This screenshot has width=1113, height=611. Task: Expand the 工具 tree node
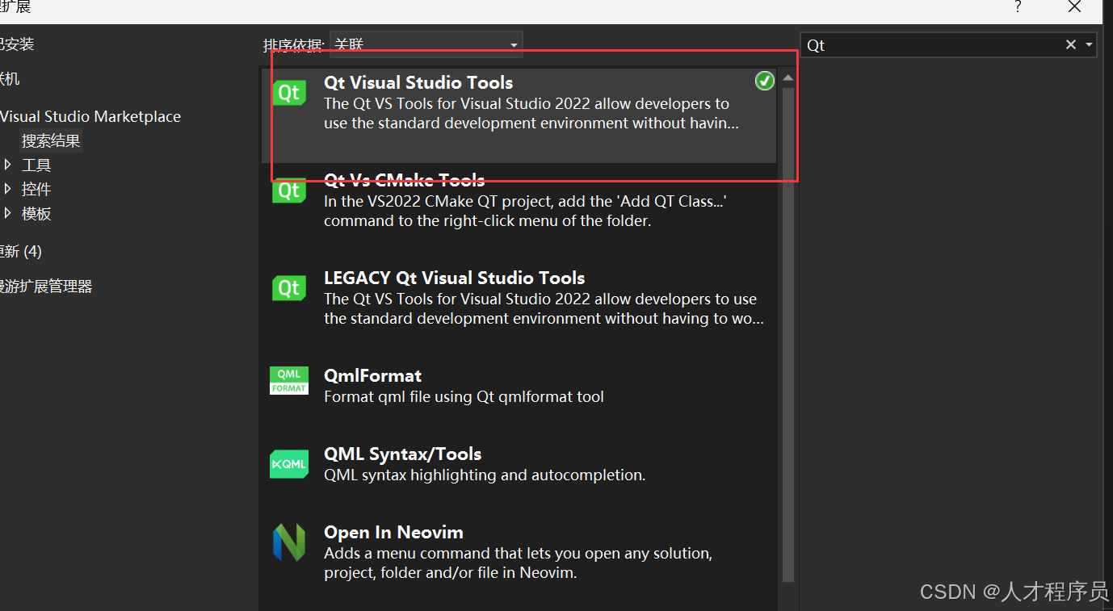point(8,165)
